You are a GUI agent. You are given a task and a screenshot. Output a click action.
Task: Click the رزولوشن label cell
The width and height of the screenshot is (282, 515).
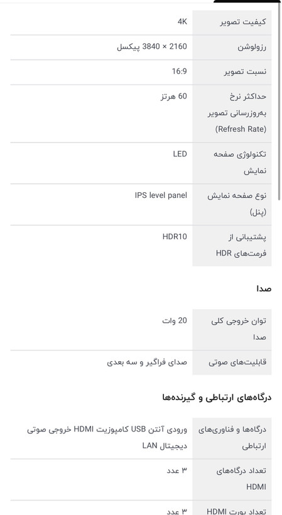232,48
